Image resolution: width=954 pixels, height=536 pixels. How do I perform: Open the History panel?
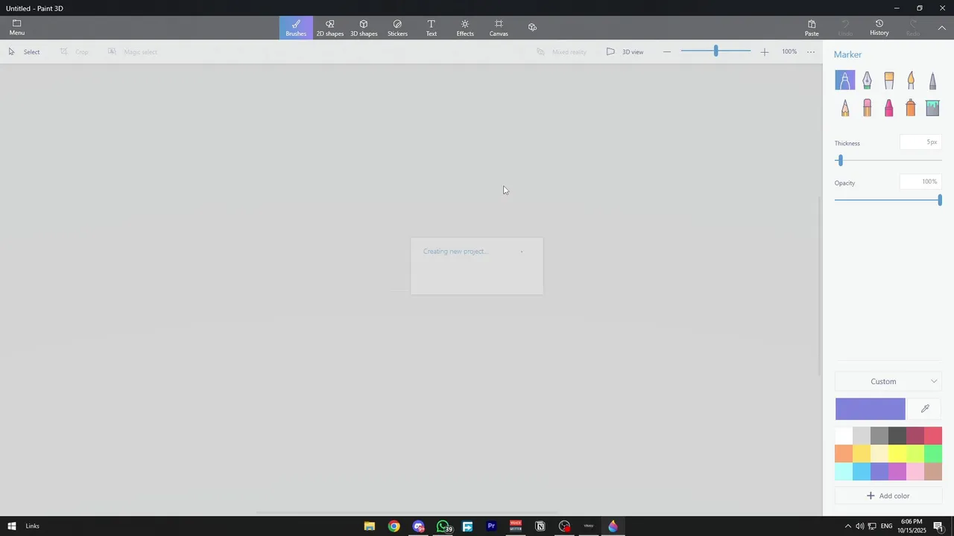click(879, 28)
